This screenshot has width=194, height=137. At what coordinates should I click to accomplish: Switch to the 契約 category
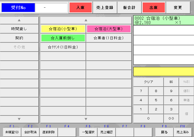19,38
